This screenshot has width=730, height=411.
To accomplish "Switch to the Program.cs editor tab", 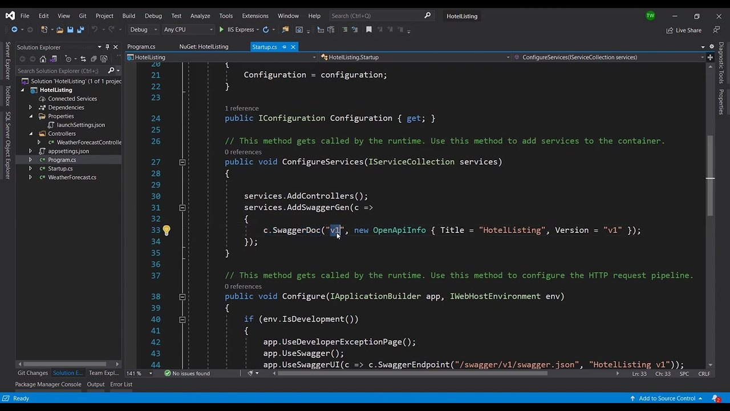I will pos(141,47).
